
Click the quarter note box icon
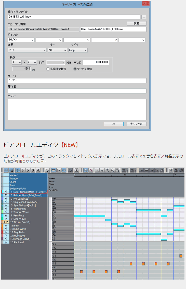(x=76, y=170)
